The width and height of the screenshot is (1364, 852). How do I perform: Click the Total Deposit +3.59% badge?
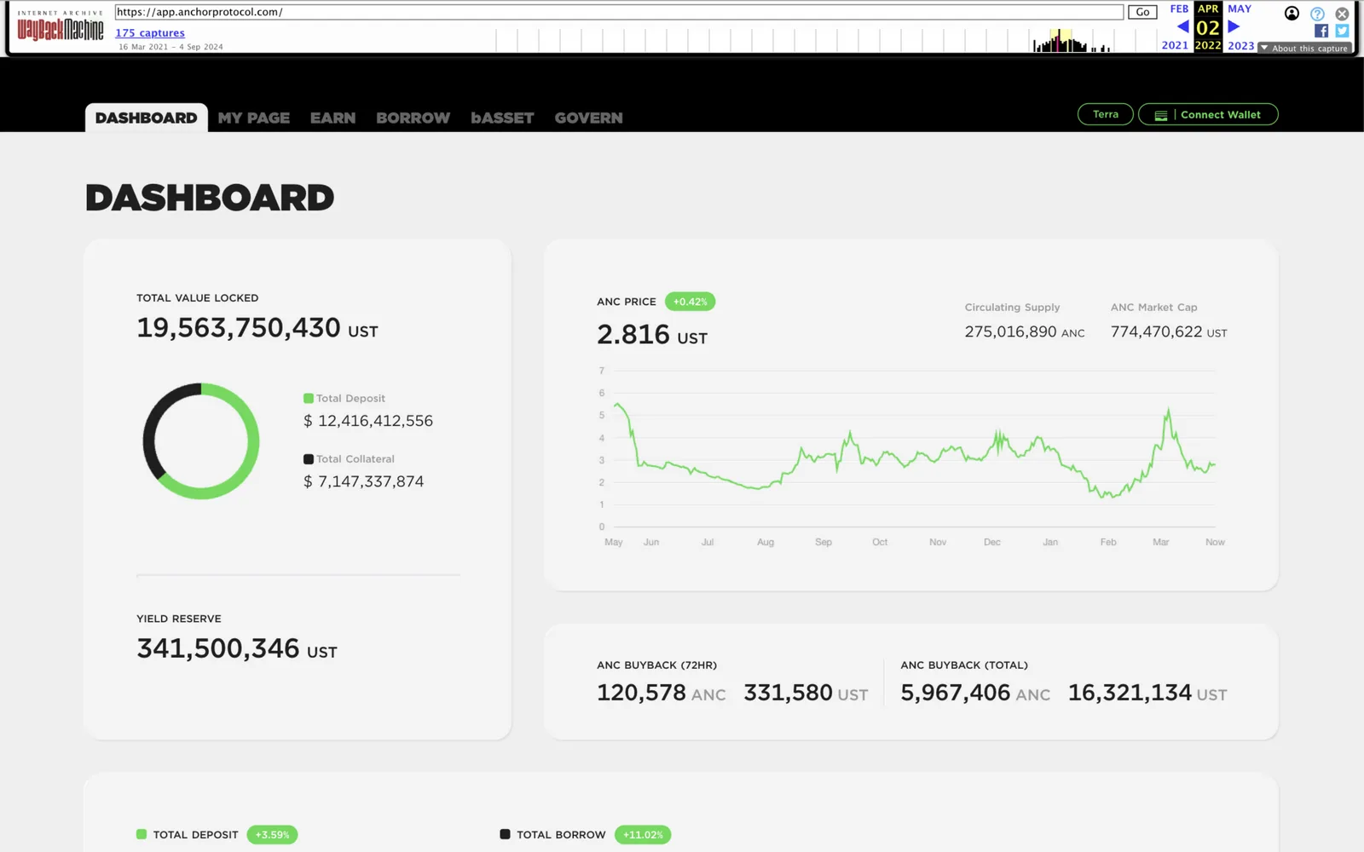point(272,835)
